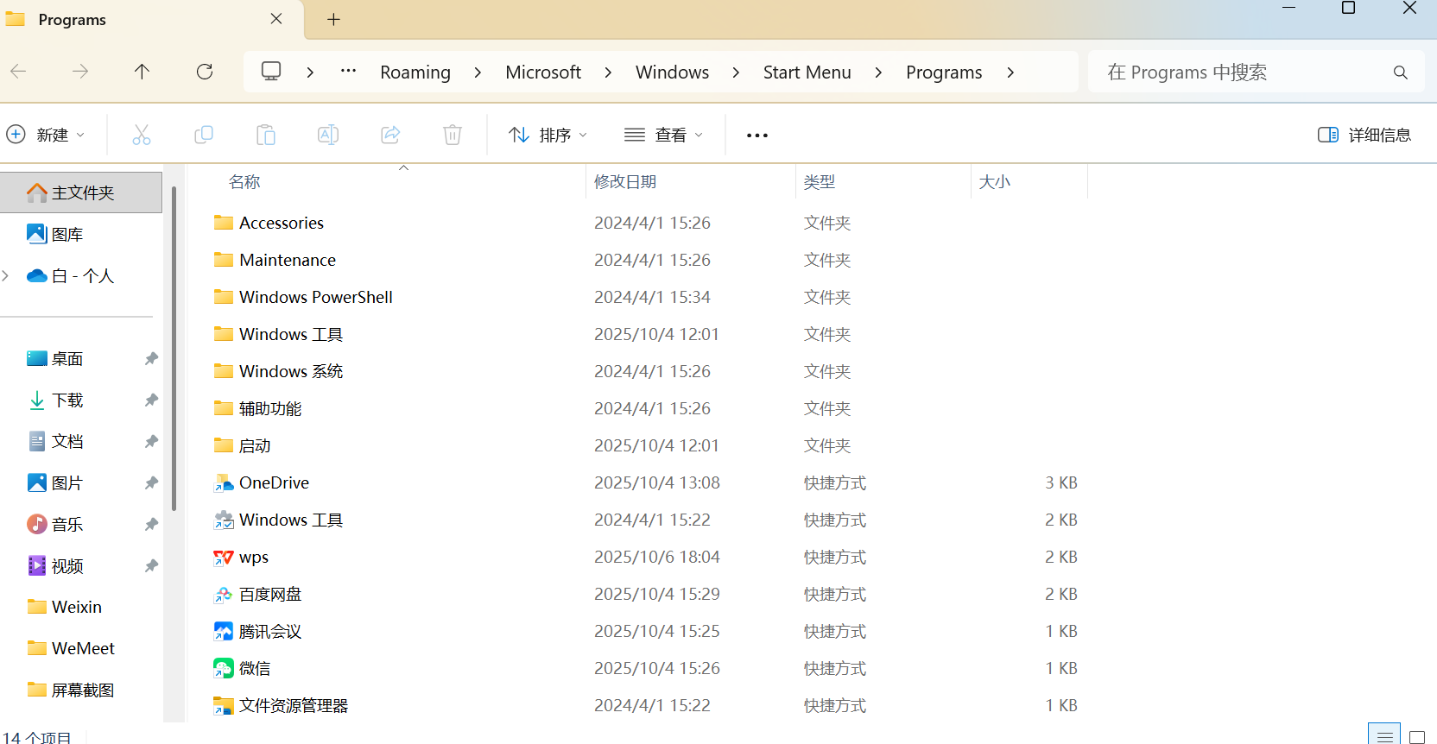1437x744 pixels.
Task: Select the 百度网盘 shortcut icon
Action: pyautogui.click(x=224, y=595)
